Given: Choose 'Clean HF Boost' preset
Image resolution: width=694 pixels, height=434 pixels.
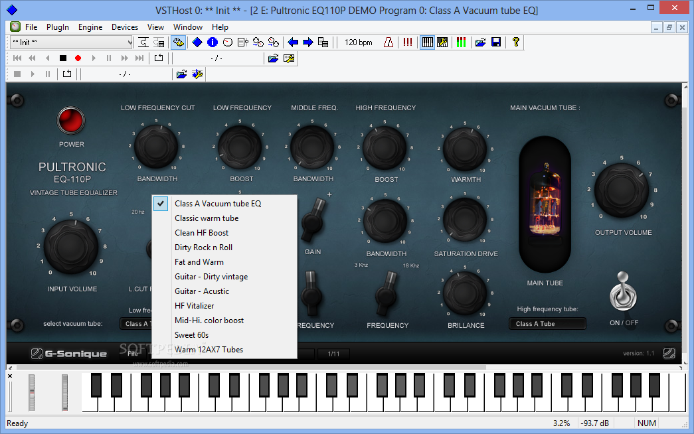Looking at the screenshot, I should 224,233.
